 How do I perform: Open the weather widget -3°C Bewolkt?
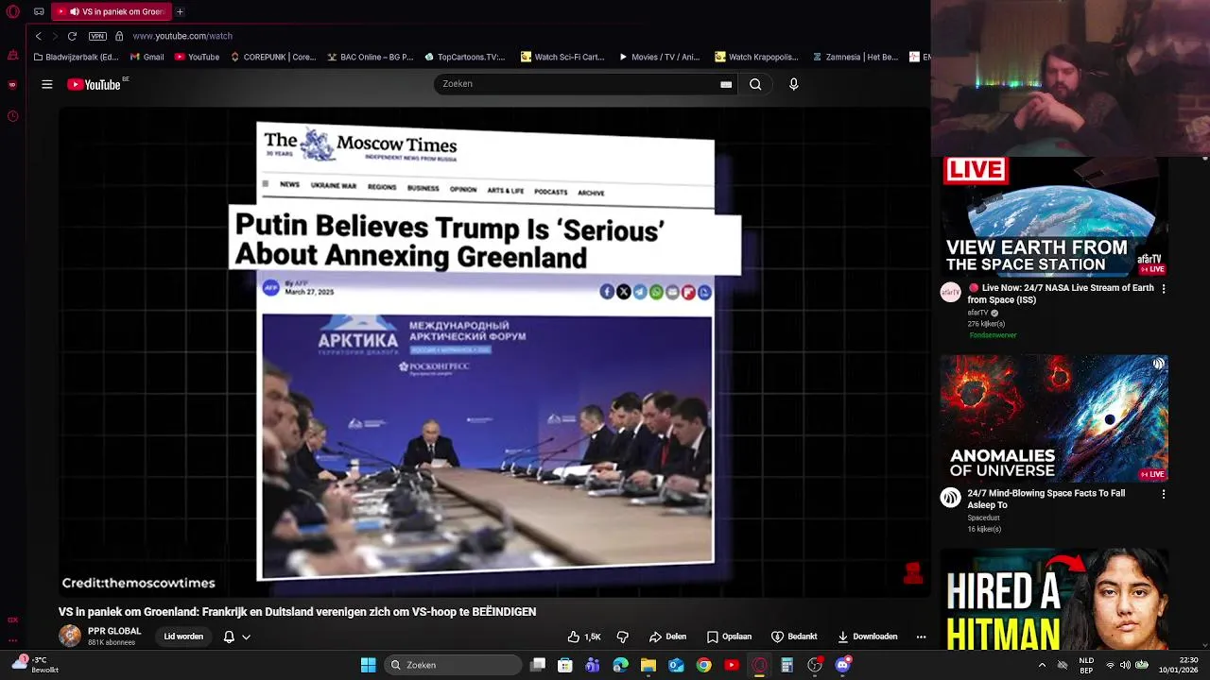tap(36, 665)
